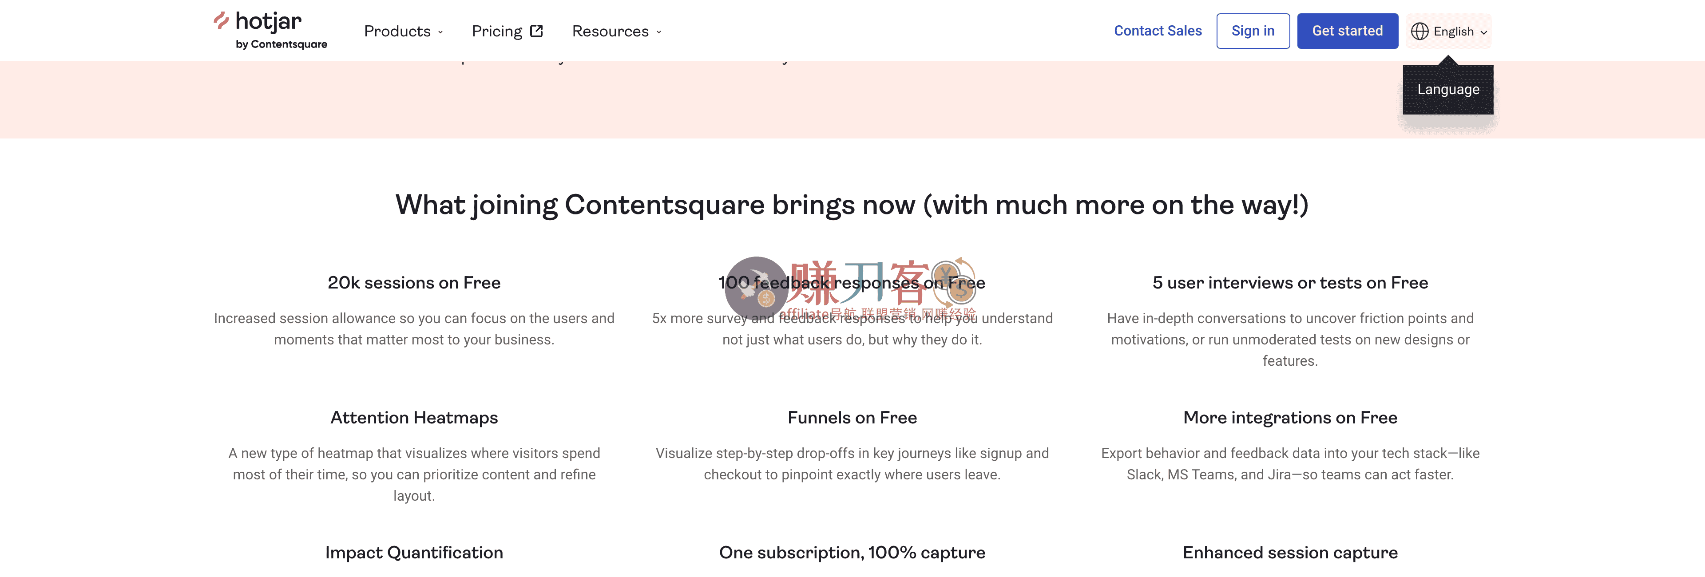This screenshot has height=577, width=1705.
Task: Open the Products menu
Action: [x=397, y=31]
